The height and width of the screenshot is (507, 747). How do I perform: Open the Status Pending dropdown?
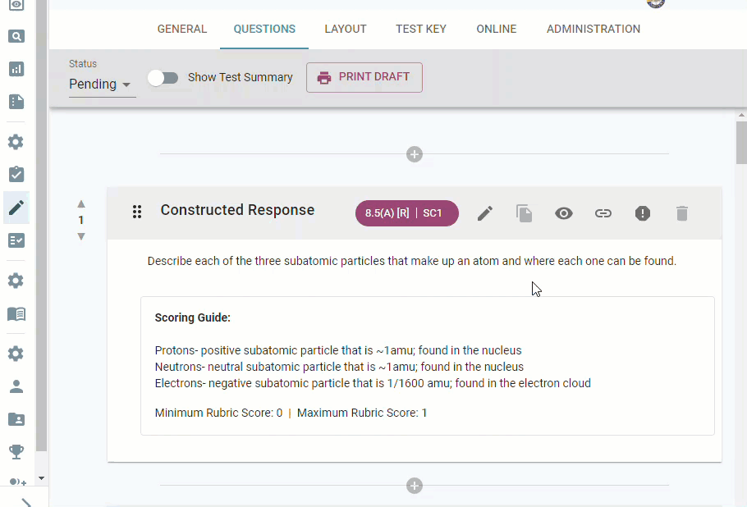[x=102, y=84]
